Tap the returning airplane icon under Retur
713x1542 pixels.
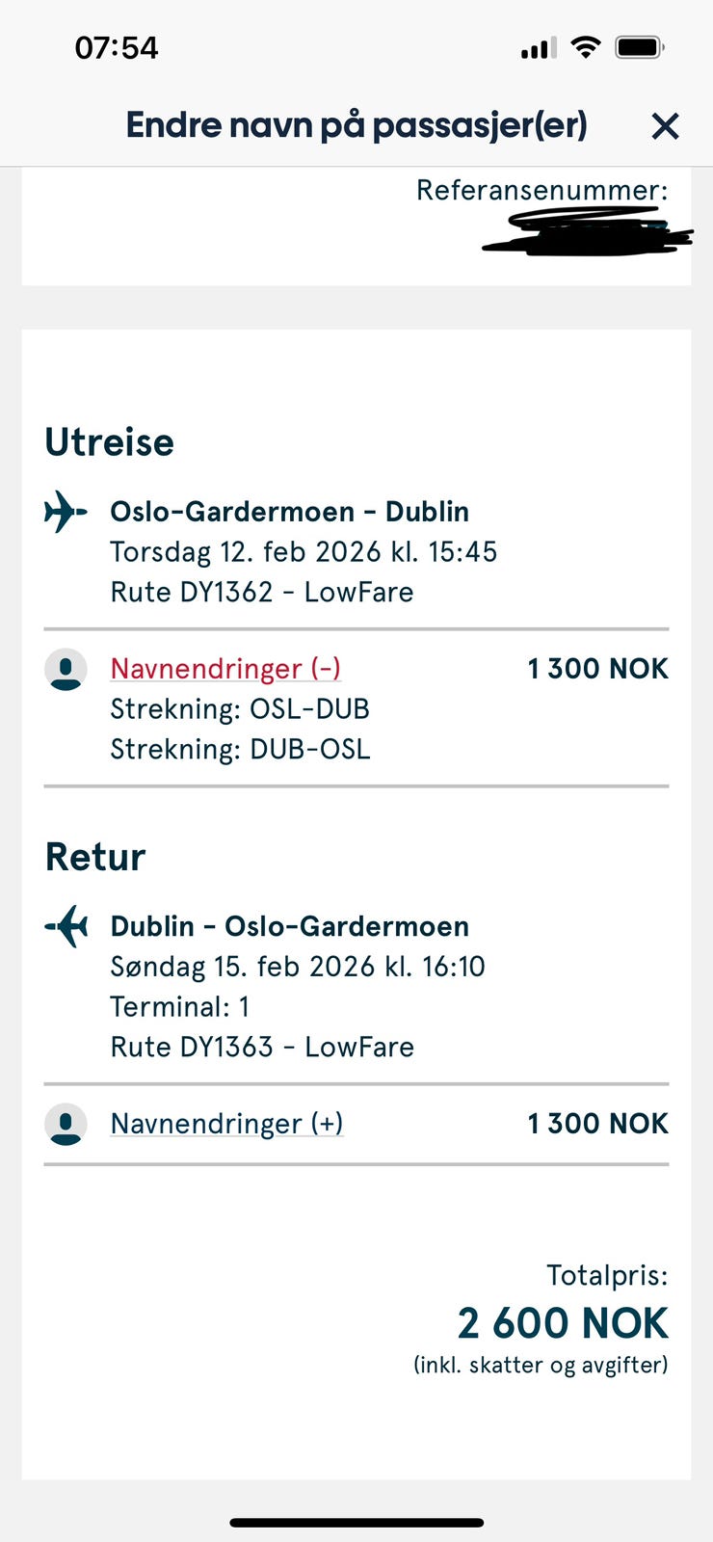(66, 926)
